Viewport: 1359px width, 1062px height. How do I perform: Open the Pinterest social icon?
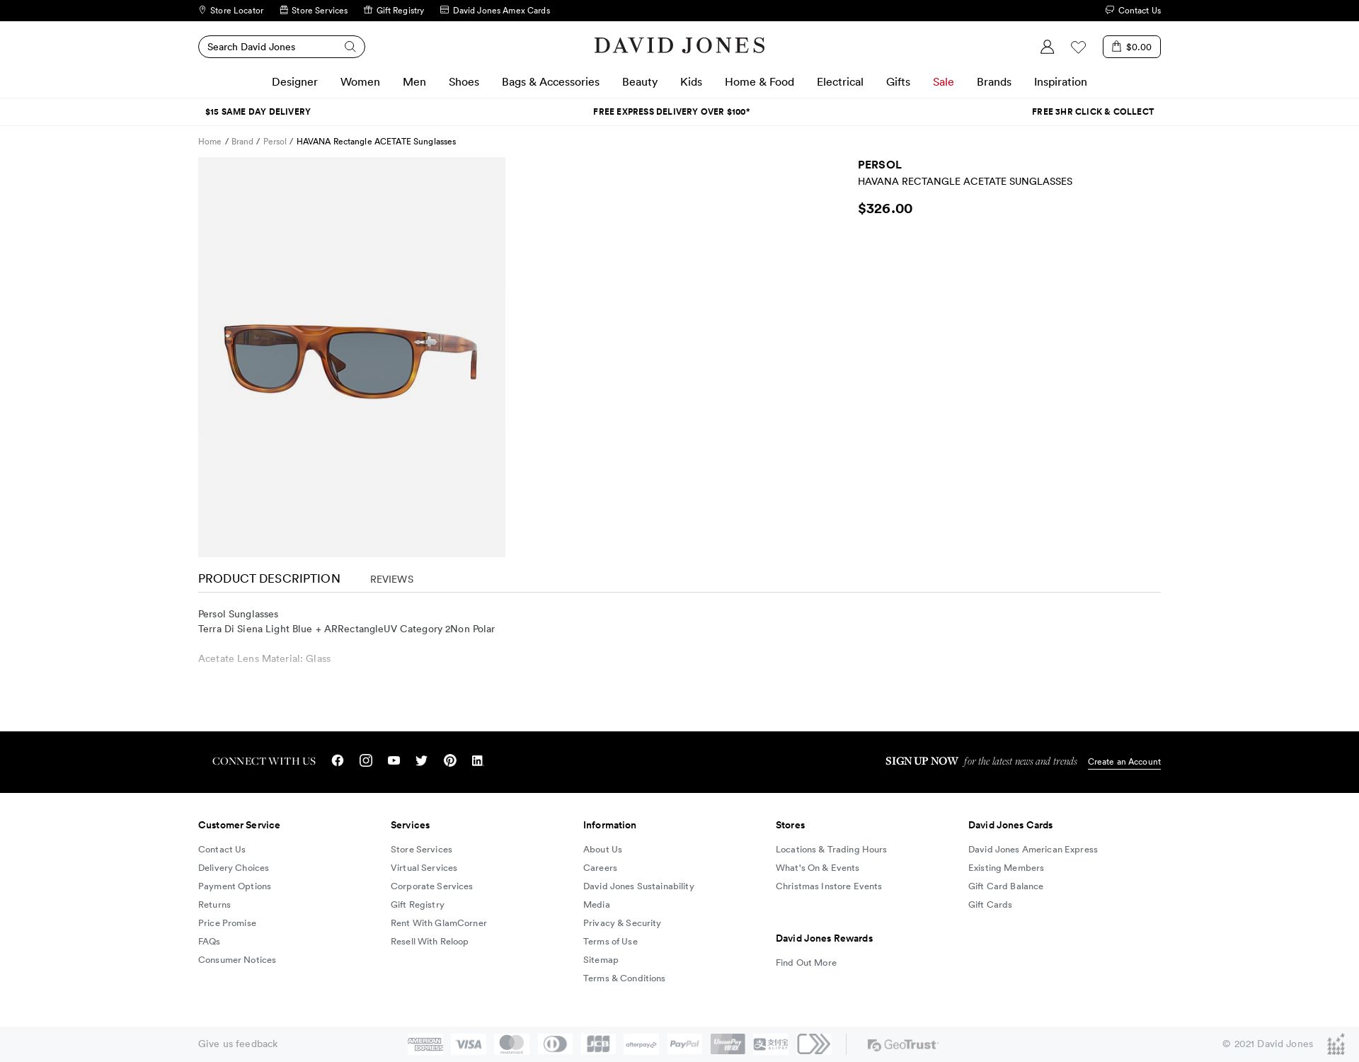click(450, 760)
